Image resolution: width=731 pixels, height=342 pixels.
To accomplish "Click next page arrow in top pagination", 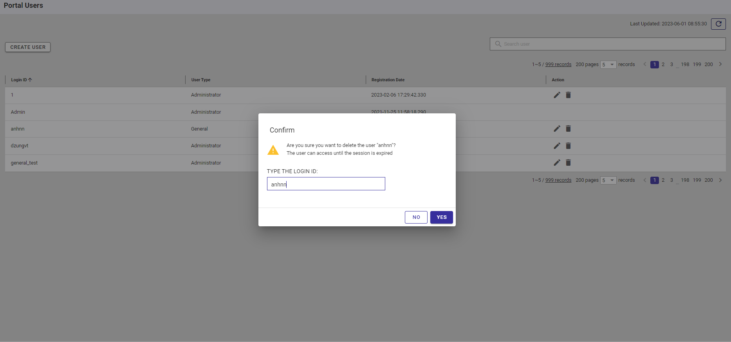I will click(720, 64).
